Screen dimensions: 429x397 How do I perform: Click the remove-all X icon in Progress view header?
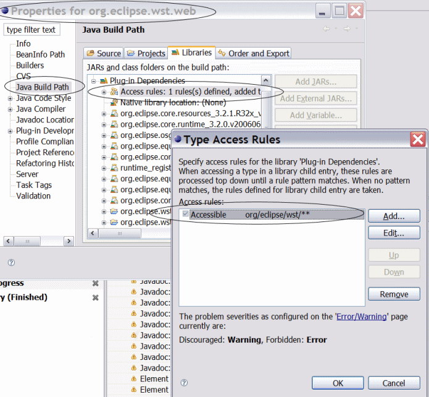point(96,283)
